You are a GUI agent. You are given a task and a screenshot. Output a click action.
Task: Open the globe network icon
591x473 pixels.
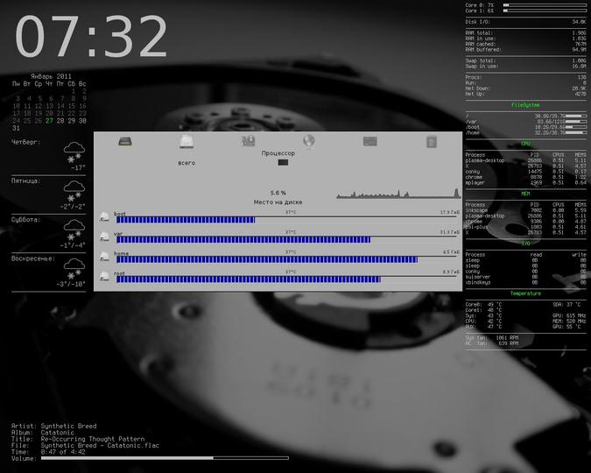tap(309, 141)
